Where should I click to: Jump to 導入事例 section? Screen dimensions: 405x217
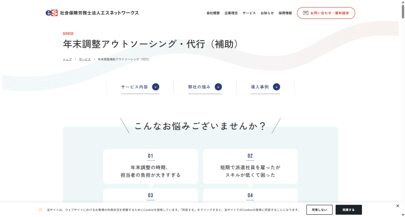point(265,87)
